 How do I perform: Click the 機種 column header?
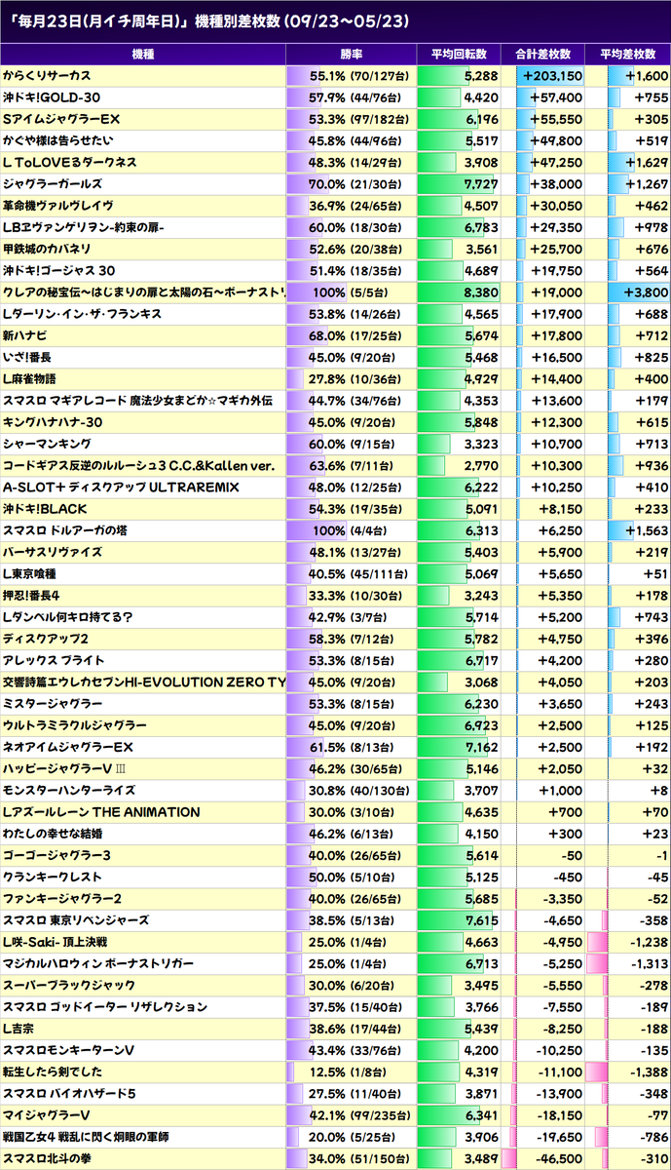pos(142,55)
